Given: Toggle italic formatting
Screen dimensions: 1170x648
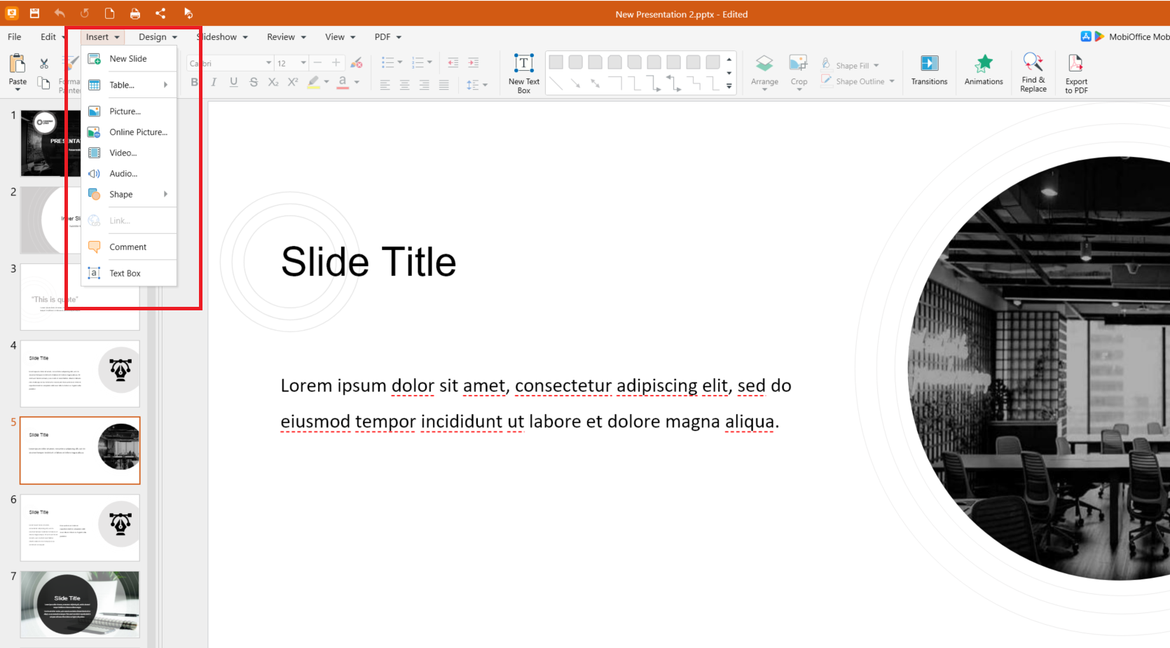Looking at the screenshot, I should click(214, 82).
